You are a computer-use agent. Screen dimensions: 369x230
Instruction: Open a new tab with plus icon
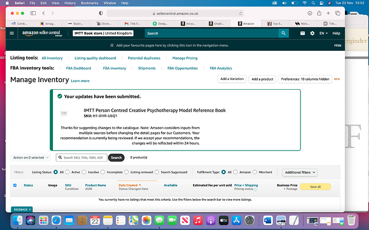pyautogui.click(x=328, y=13)
